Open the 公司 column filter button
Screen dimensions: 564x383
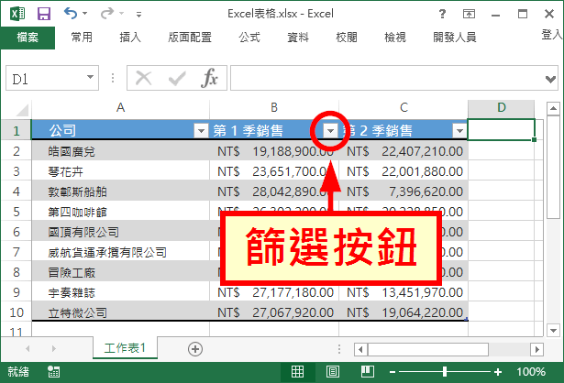[201, 131]
